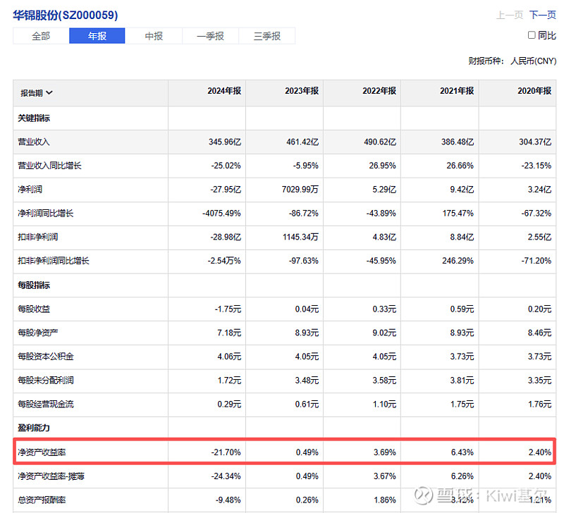Viewport: 564px width, 513px height.
Task: Click the 关键指标 section header
Action: [x=34, y=118]
